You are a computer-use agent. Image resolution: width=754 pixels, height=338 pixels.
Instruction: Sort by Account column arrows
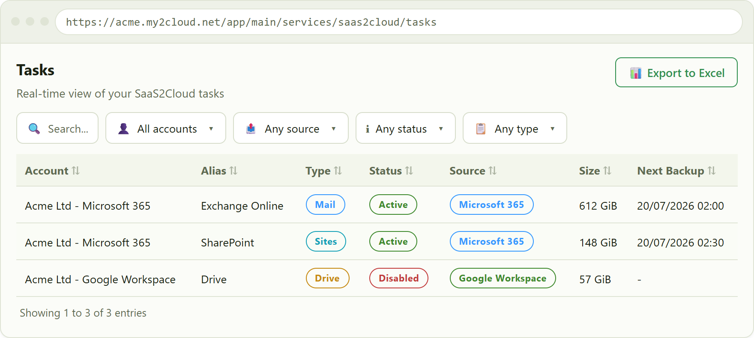coord(76,171)
